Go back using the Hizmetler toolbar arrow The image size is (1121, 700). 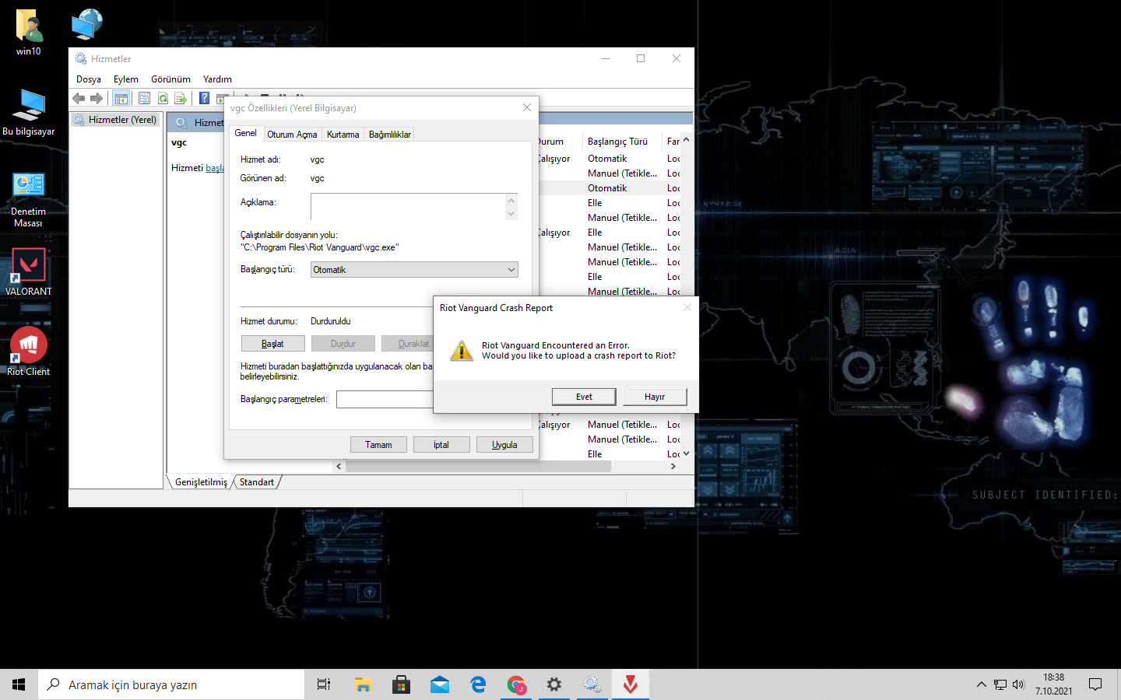(79, 98)
